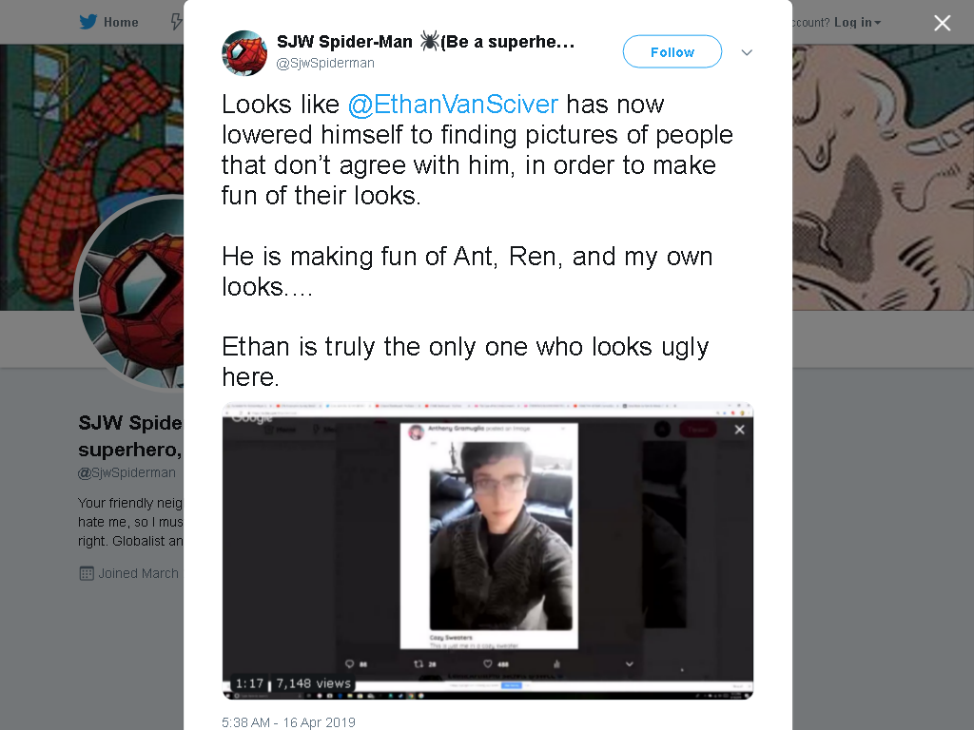Click the SJW Spider-Man display name
This screenshot has height=730, width=974.
coord(344,42)
